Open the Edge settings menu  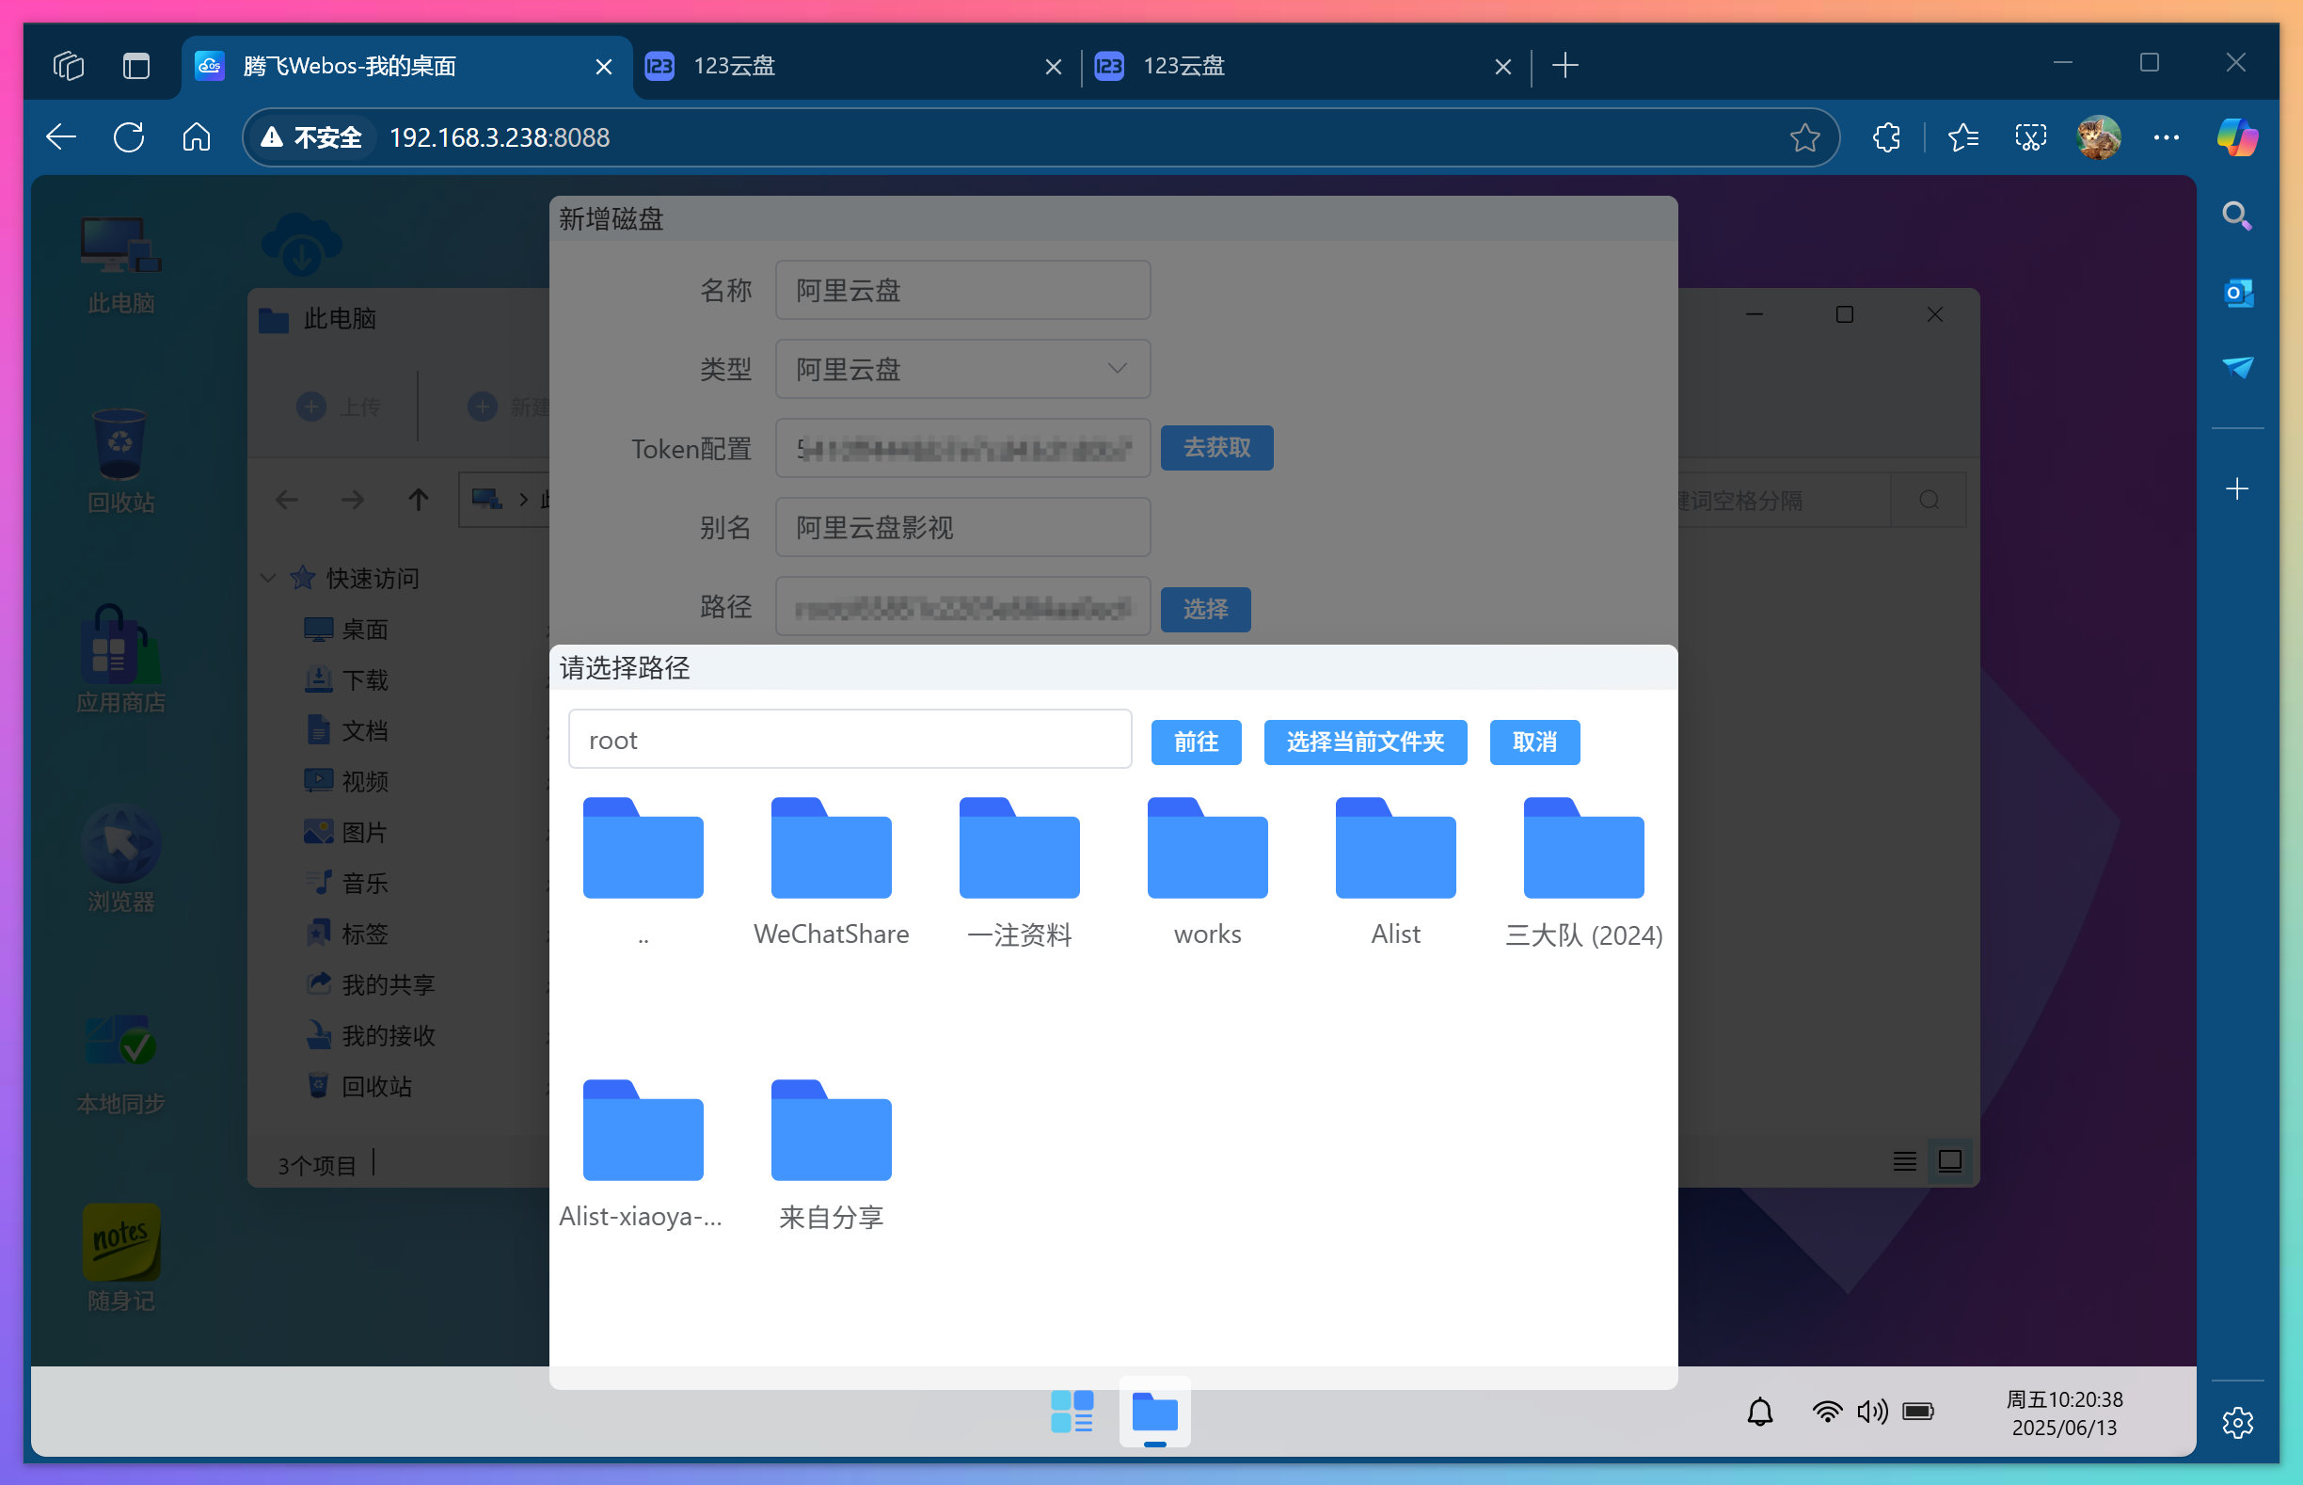click(x=2166, y=137)
